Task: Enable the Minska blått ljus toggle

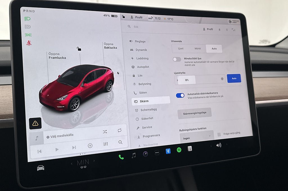Action: pos(177,59)
